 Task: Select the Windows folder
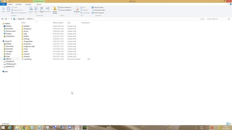point(27,57)
